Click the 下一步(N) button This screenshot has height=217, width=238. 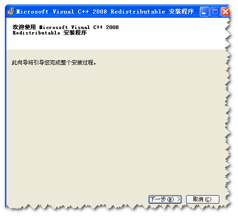[165, 199]
